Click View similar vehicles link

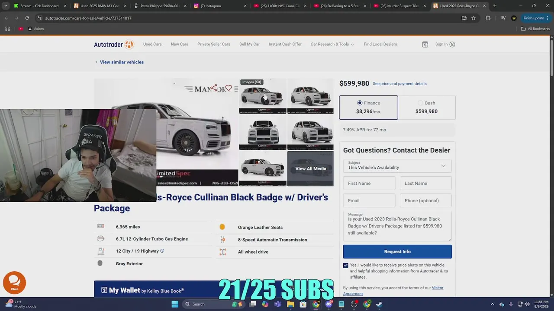pyautogui.click(x=122, y=62)
